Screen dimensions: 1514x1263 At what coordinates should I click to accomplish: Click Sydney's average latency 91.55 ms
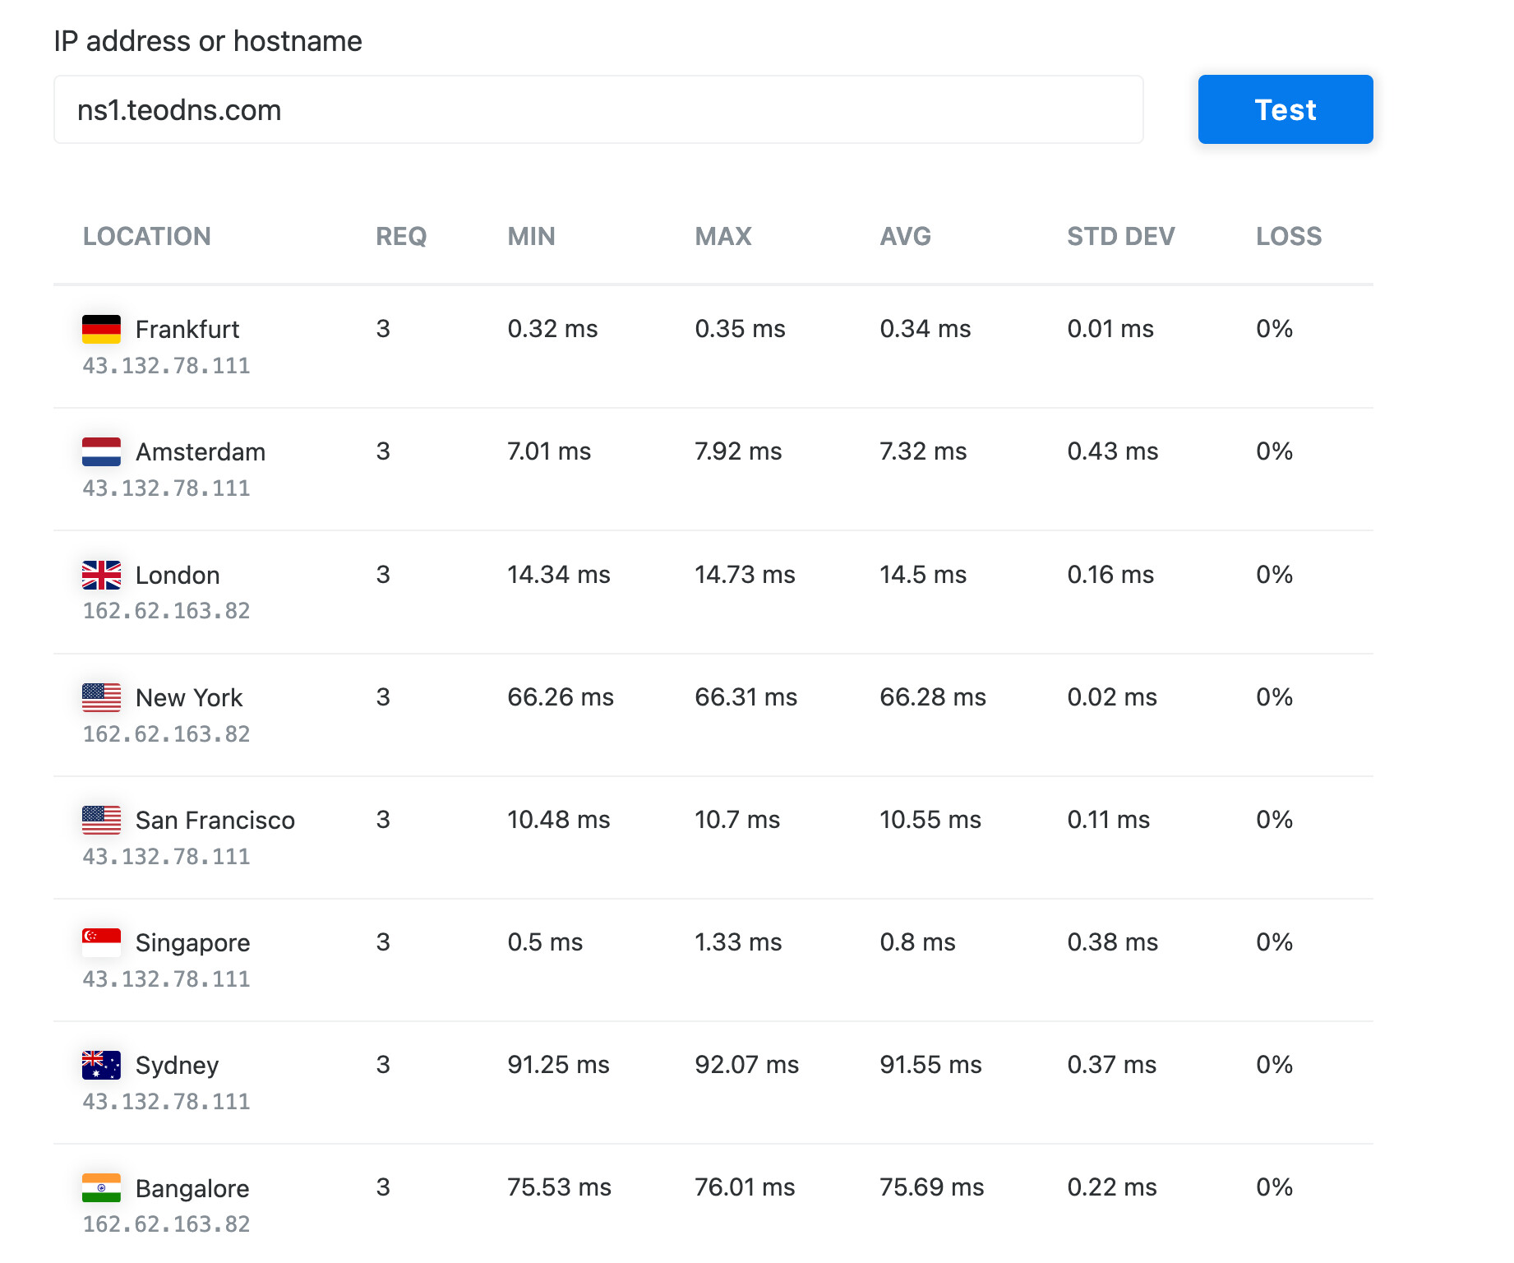930,1065
